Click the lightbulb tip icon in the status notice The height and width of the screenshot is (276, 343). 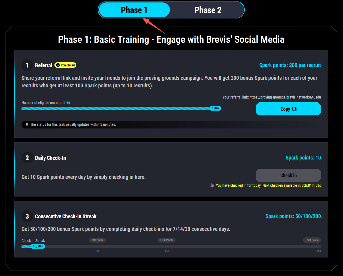coord(27,124)
